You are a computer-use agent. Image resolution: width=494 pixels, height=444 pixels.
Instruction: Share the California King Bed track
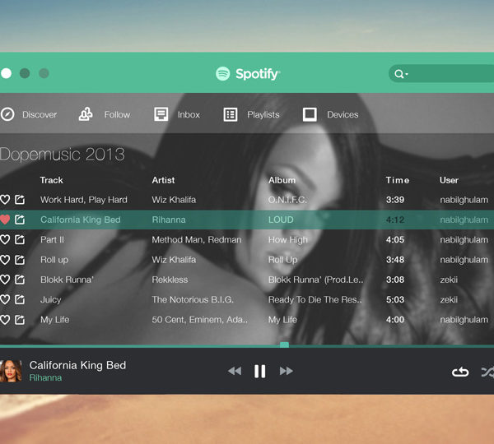[20, 220]
